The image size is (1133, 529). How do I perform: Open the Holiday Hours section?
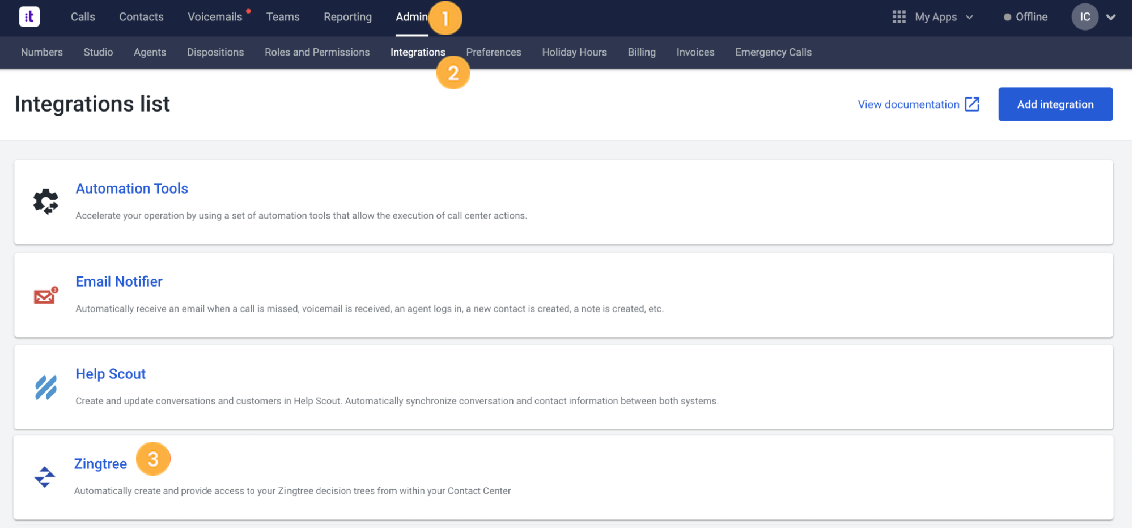[x=574, y=52]
